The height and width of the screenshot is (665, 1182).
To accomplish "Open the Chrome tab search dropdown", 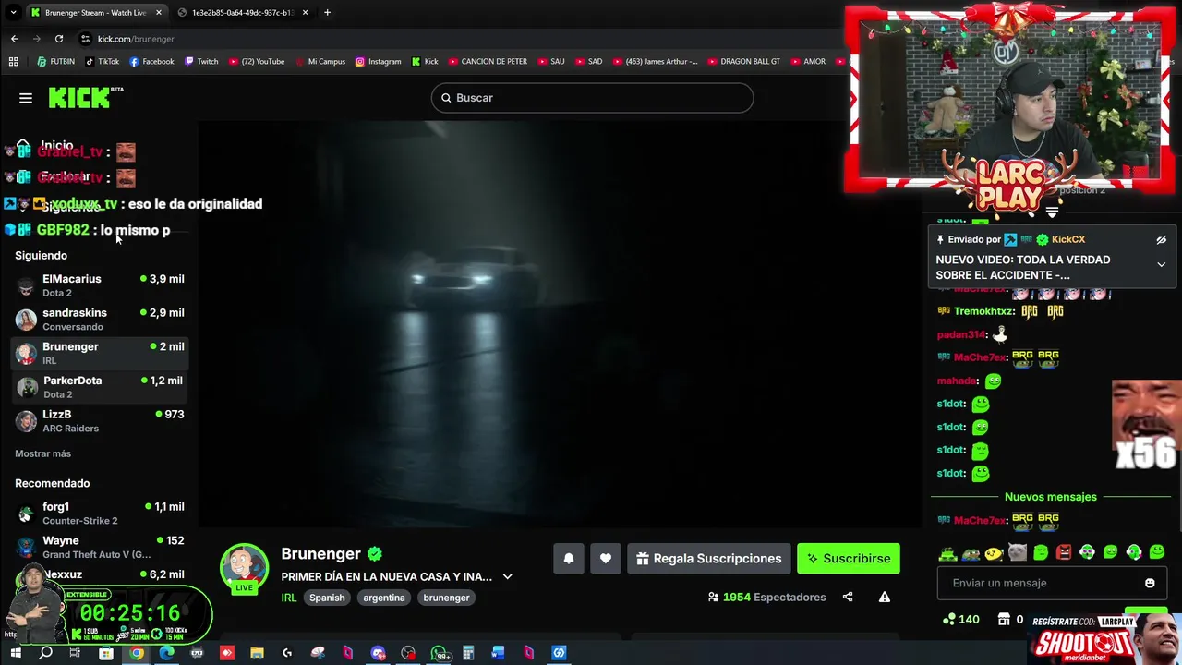I will pos(13,13).
